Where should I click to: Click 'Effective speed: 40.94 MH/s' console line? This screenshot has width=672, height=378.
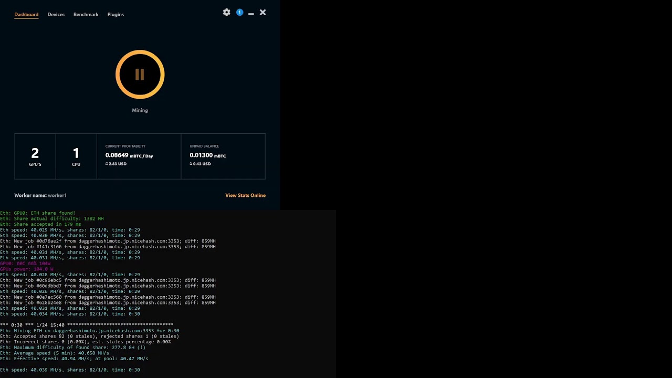(x=74, y=359)
